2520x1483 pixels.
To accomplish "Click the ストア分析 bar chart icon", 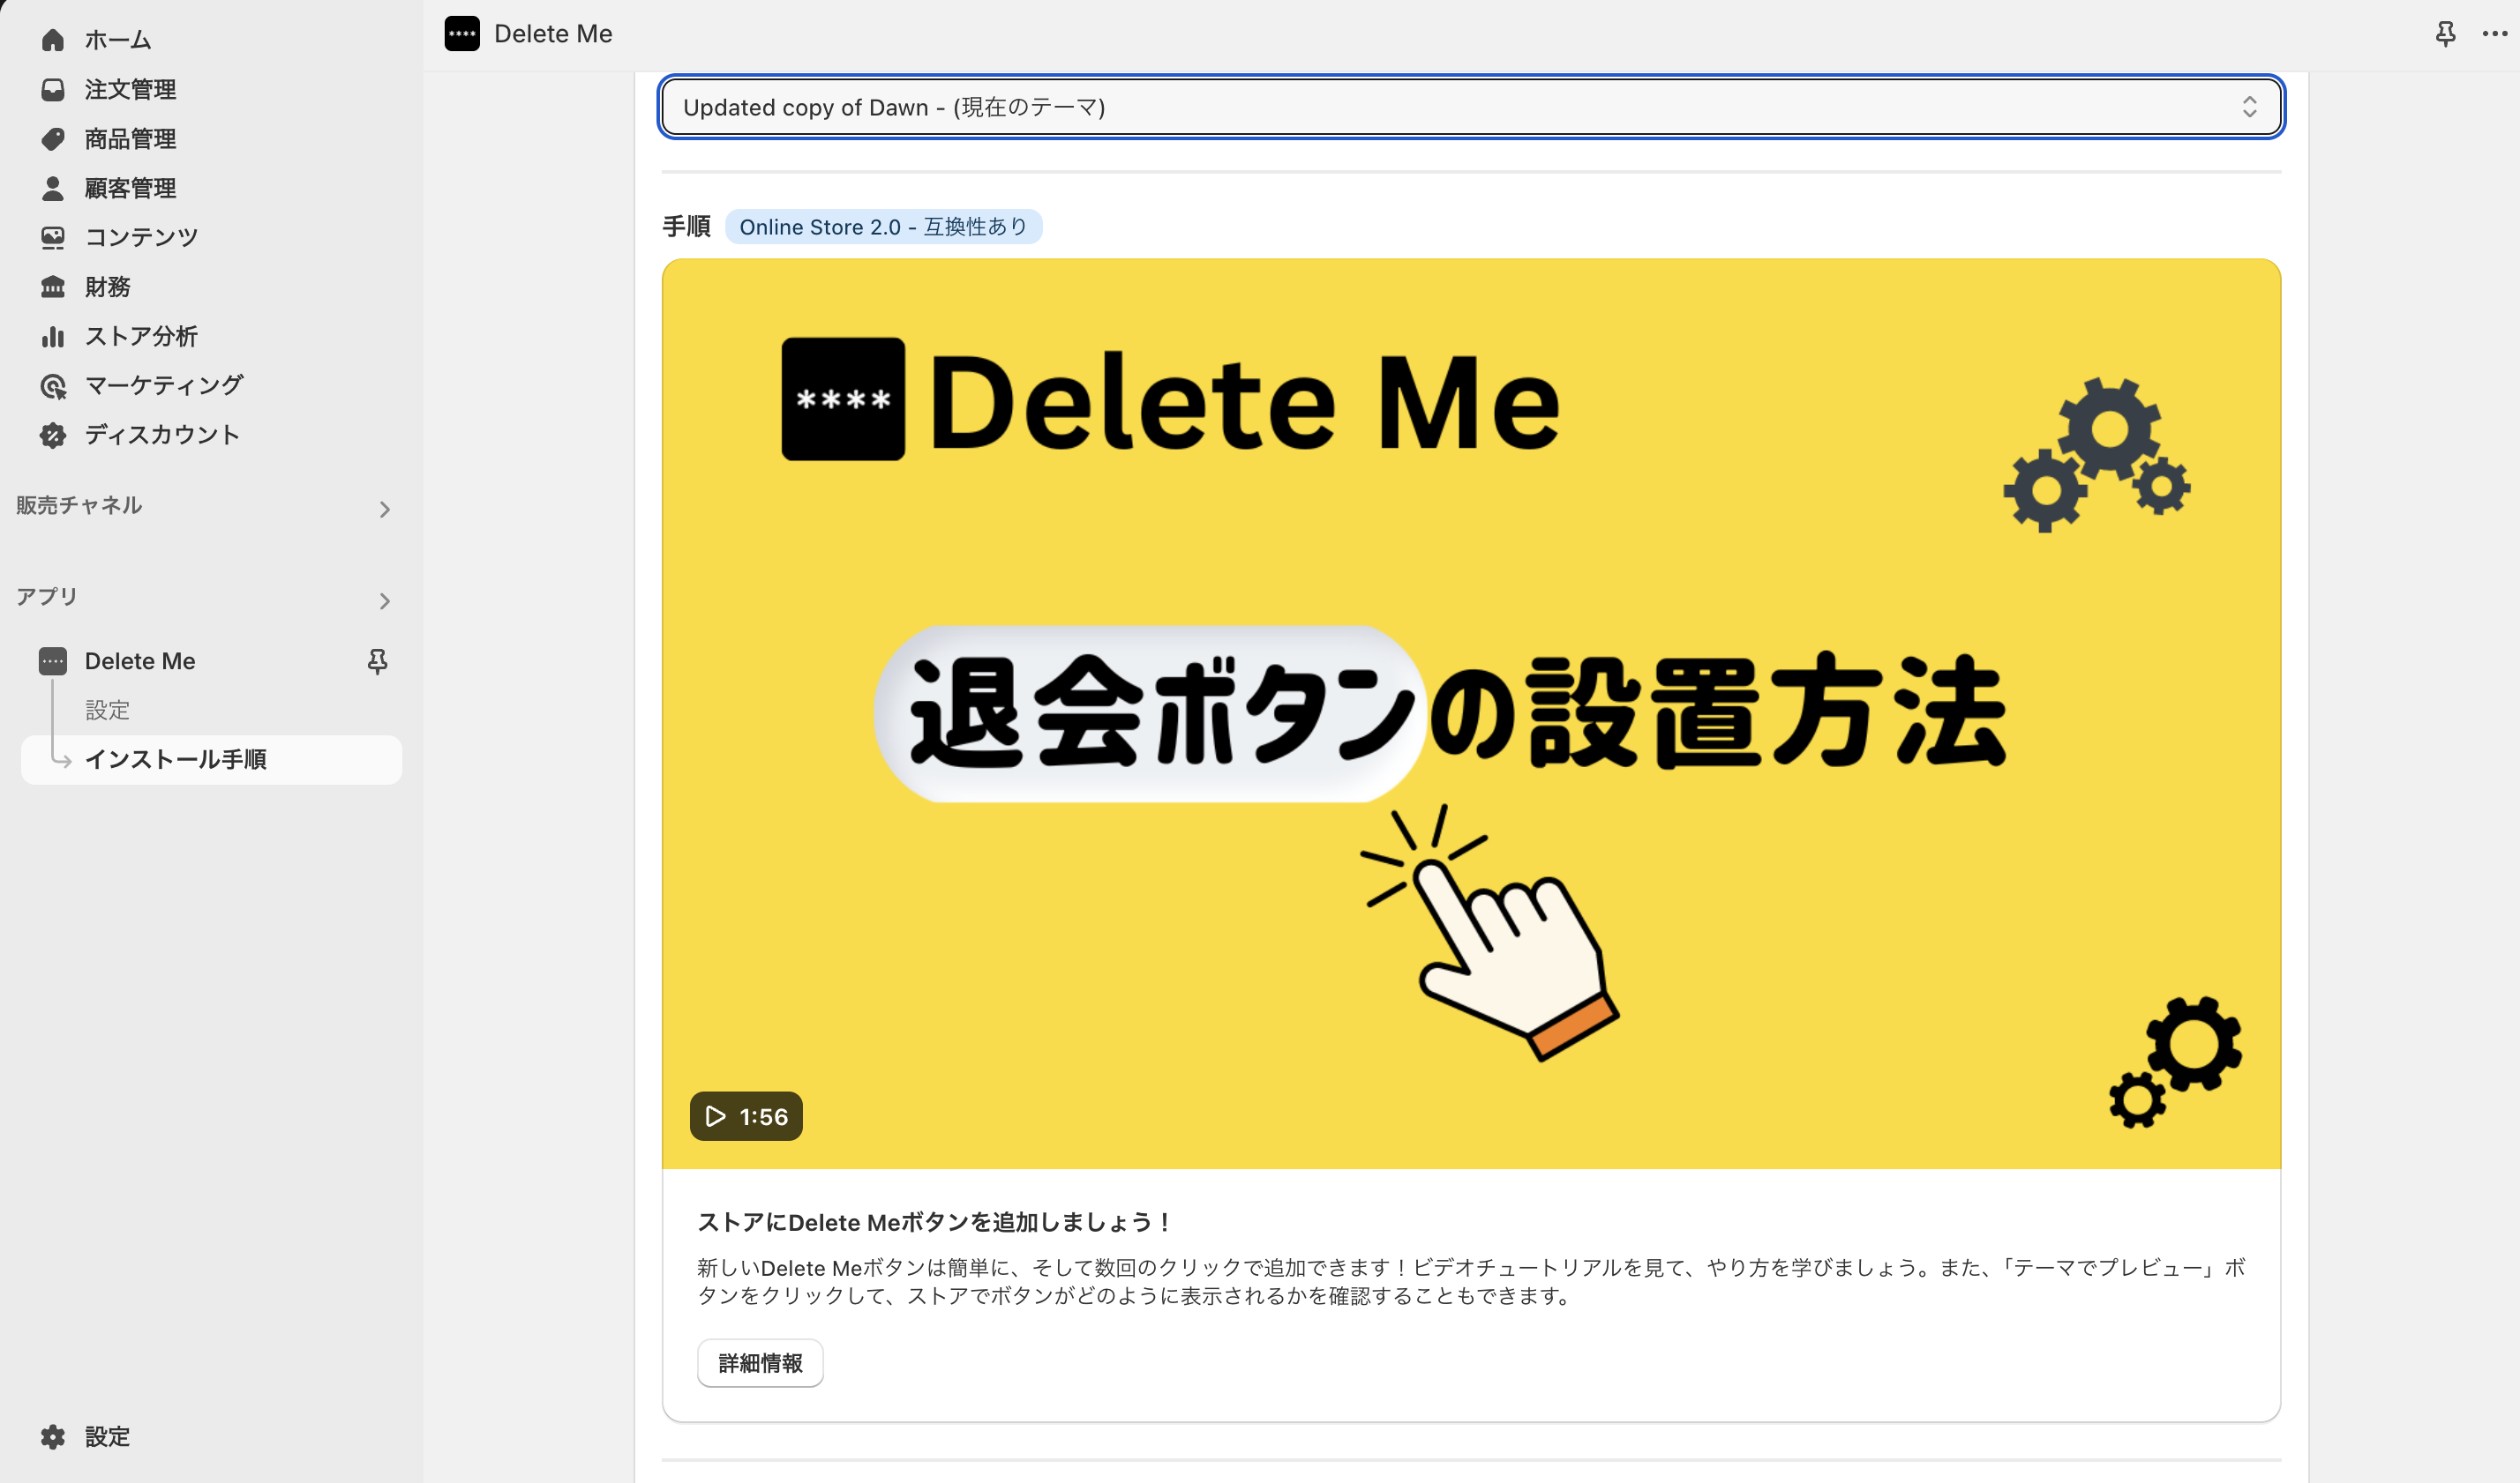I will click(53, 336).
